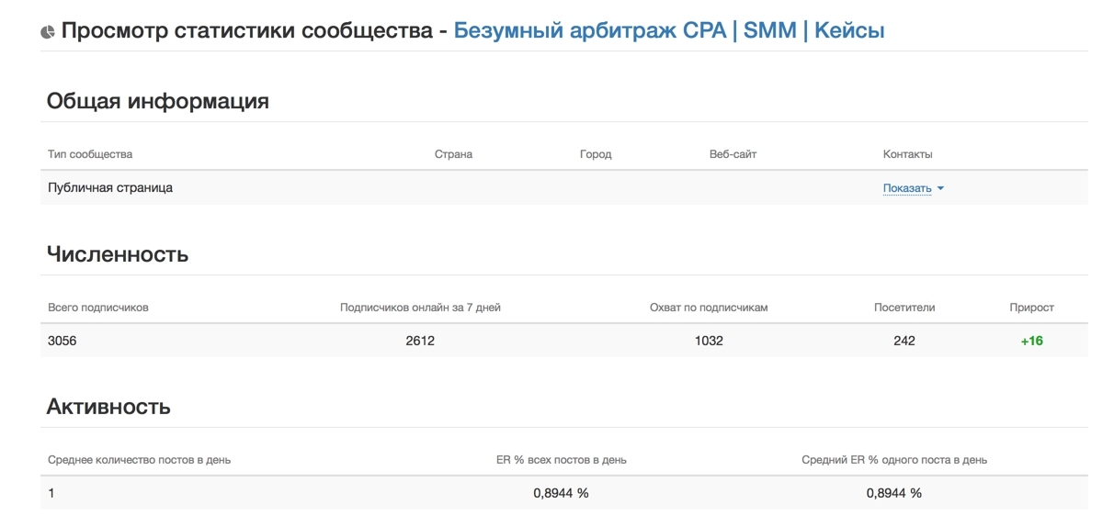Click the Средний ER % одного поста header
Viewport: 1114px width, 527px height.
tap(894, 460)
